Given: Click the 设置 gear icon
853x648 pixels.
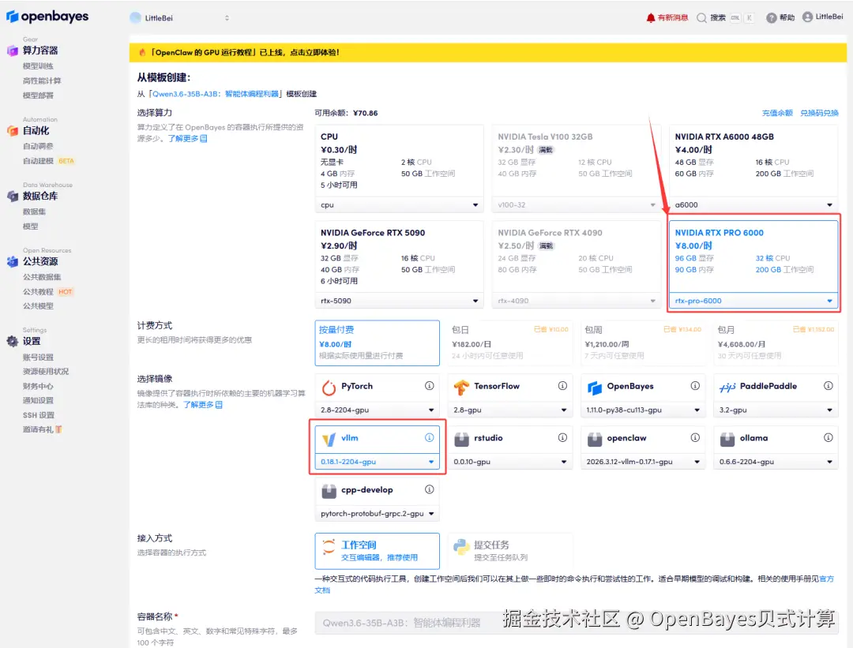Looking at the screenshot, I should [13, 342].
